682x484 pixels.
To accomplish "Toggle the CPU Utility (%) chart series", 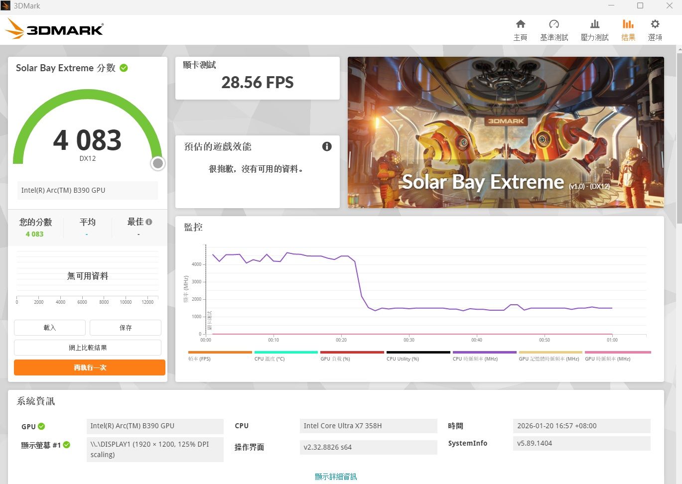I will click(x=418, y=356).
